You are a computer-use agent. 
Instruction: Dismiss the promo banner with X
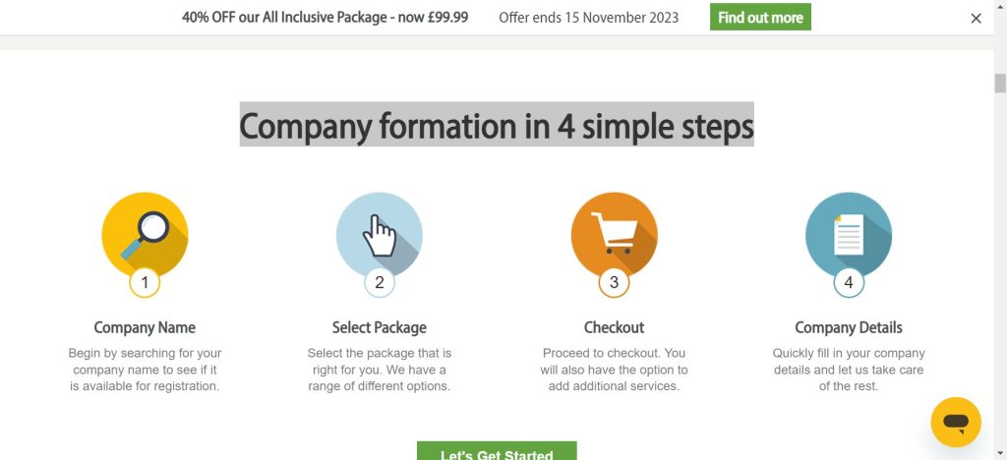point(976,18)
